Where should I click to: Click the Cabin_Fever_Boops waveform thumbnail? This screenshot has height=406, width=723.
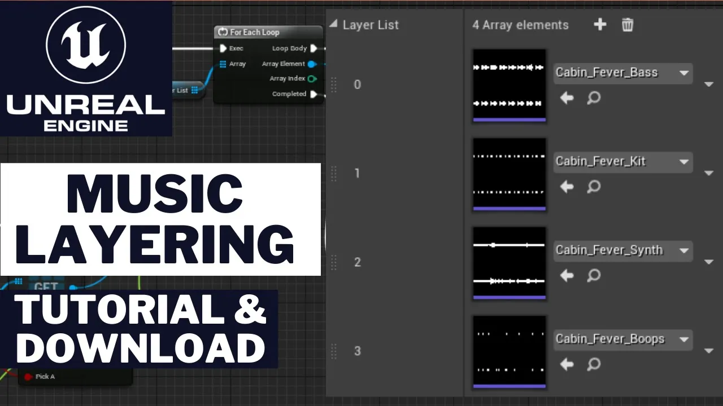[509, 352]
